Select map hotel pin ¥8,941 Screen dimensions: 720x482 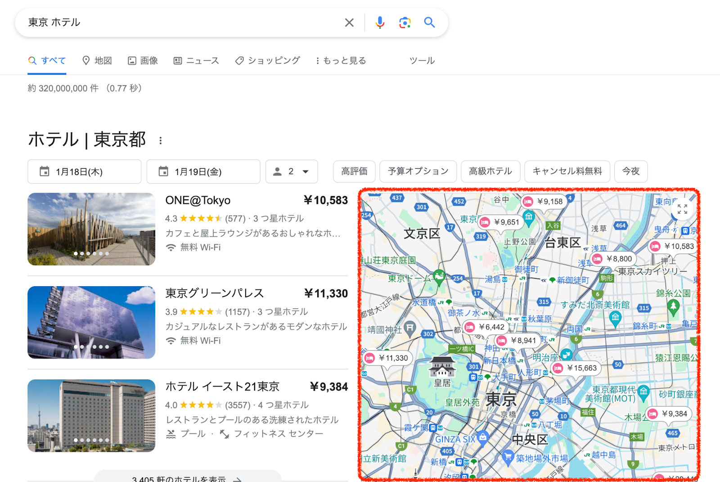(x=517, y=341)
